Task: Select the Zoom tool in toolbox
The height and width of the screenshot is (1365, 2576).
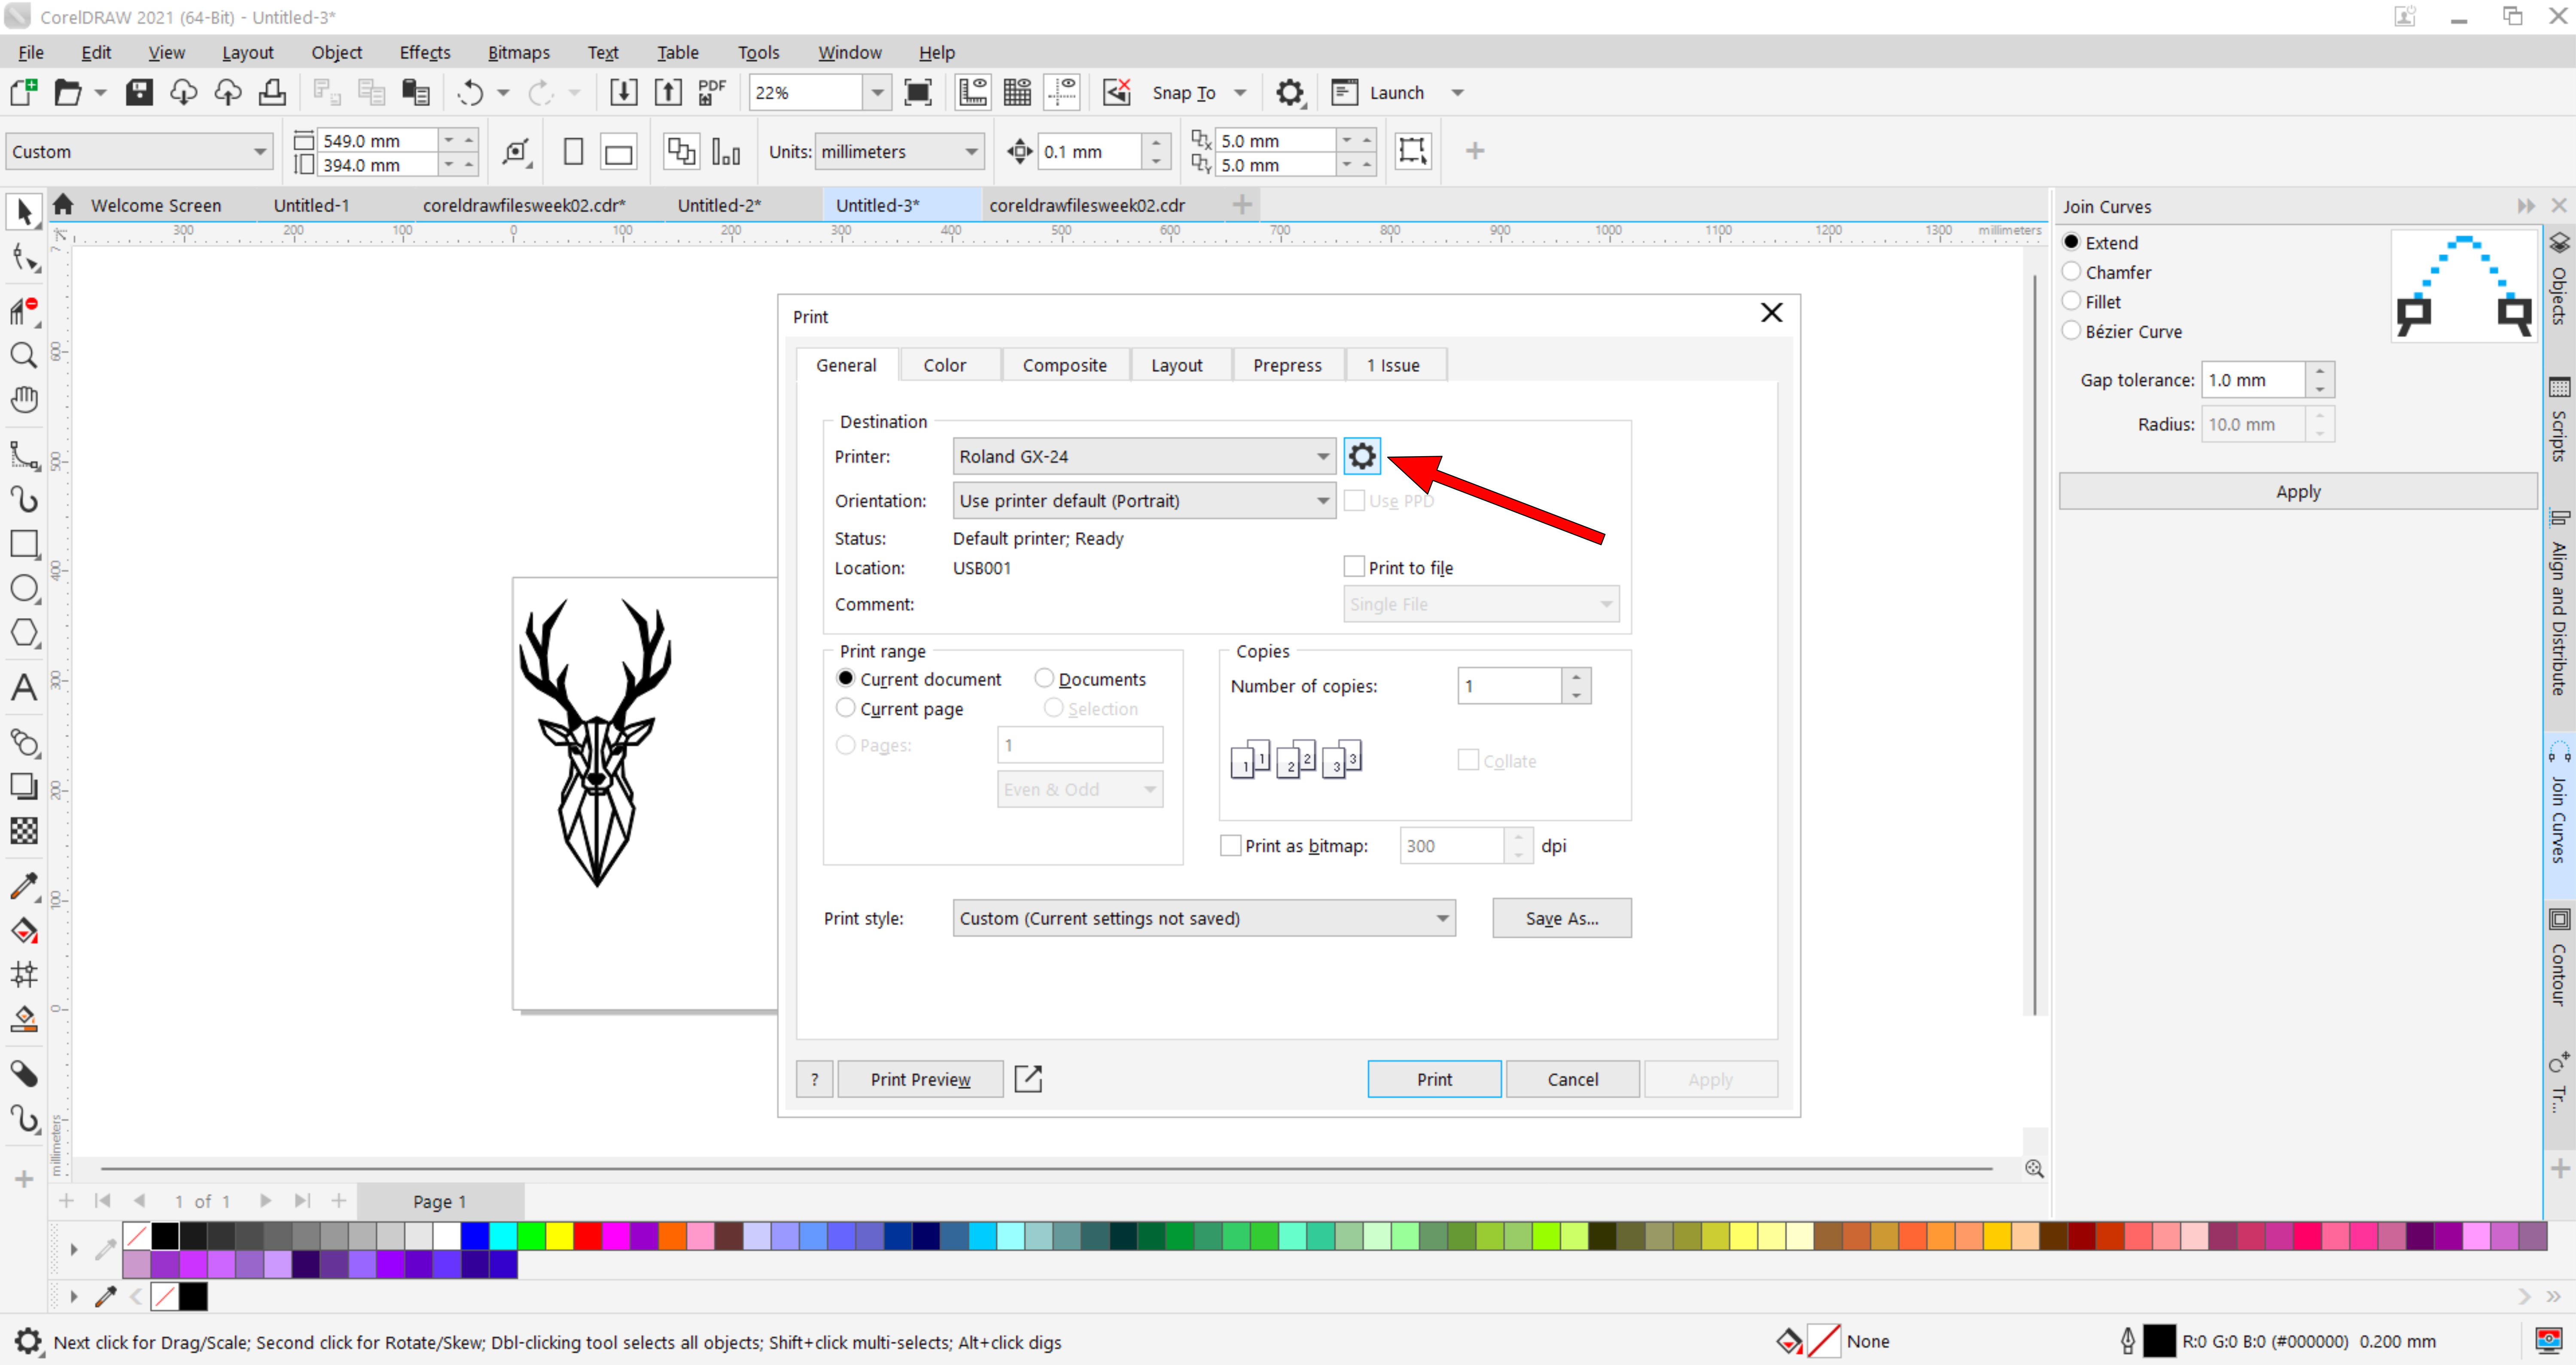Action: coord(24,355)
